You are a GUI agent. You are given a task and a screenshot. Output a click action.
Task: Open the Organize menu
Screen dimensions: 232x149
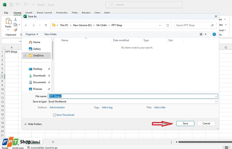tap(32, 34)
